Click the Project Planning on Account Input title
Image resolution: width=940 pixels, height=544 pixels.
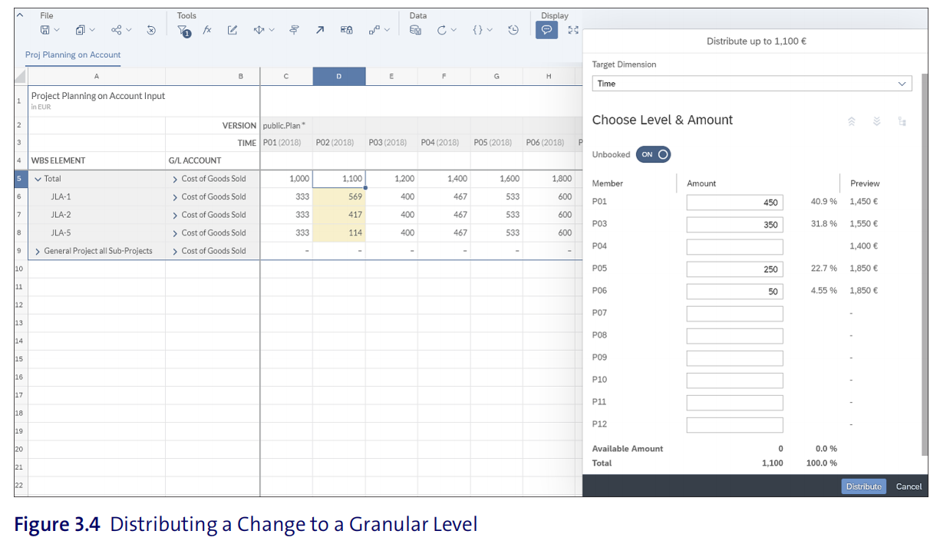(x=98, y=96)
